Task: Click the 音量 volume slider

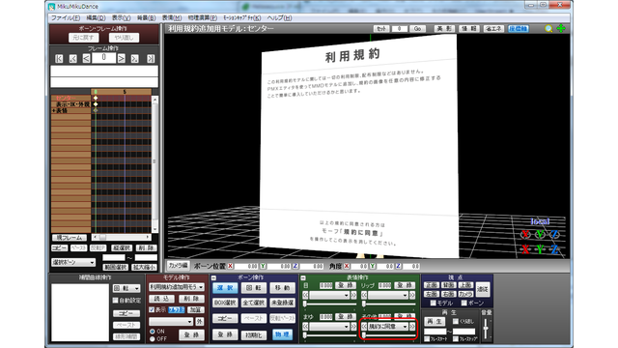Action: pyautogui.click(x=486, y=329)
